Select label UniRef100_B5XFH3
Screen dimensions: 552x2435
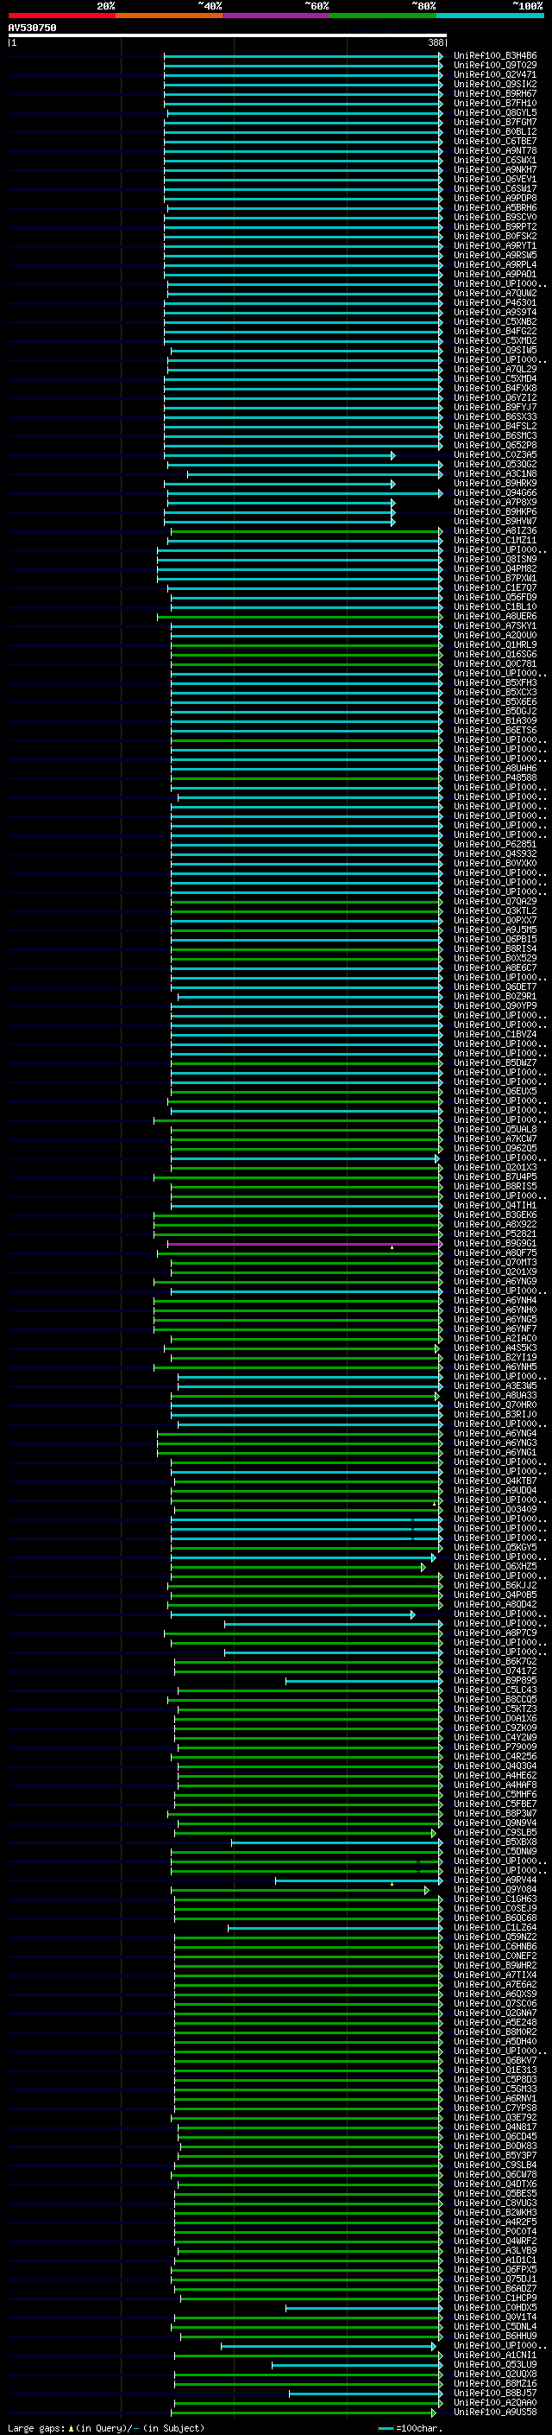click(x=495, y=683)
